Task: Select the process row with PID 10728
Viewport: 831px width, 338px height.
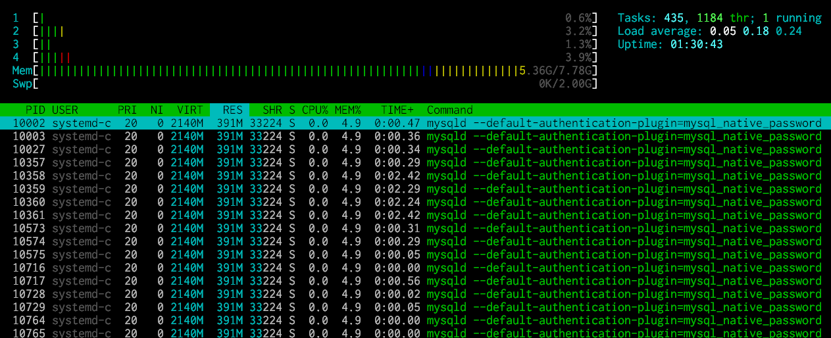Action: click(415, 294)
